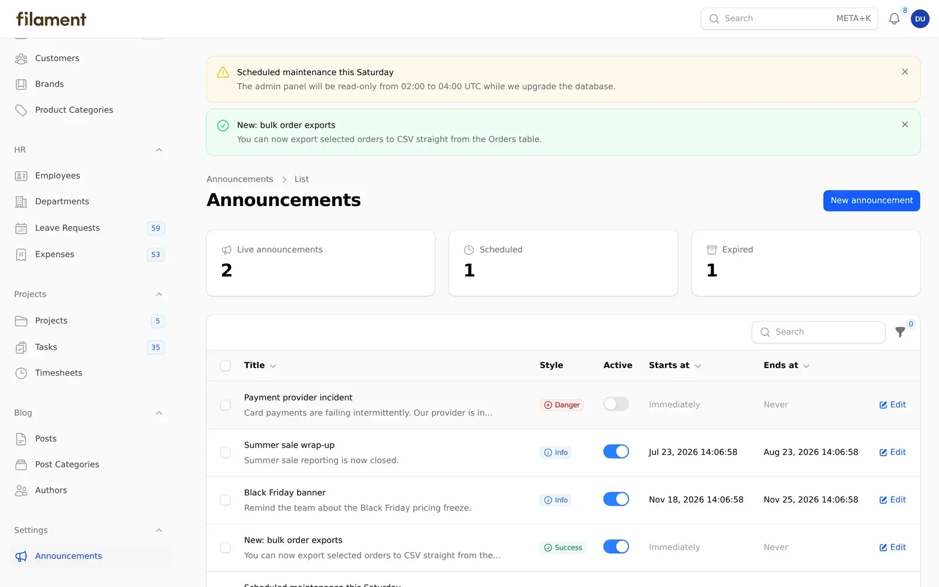This screenshot has height=587, width=939.
Task: Select the Summer sale wrap-up row checkbox
Action: tap(225, 453)
